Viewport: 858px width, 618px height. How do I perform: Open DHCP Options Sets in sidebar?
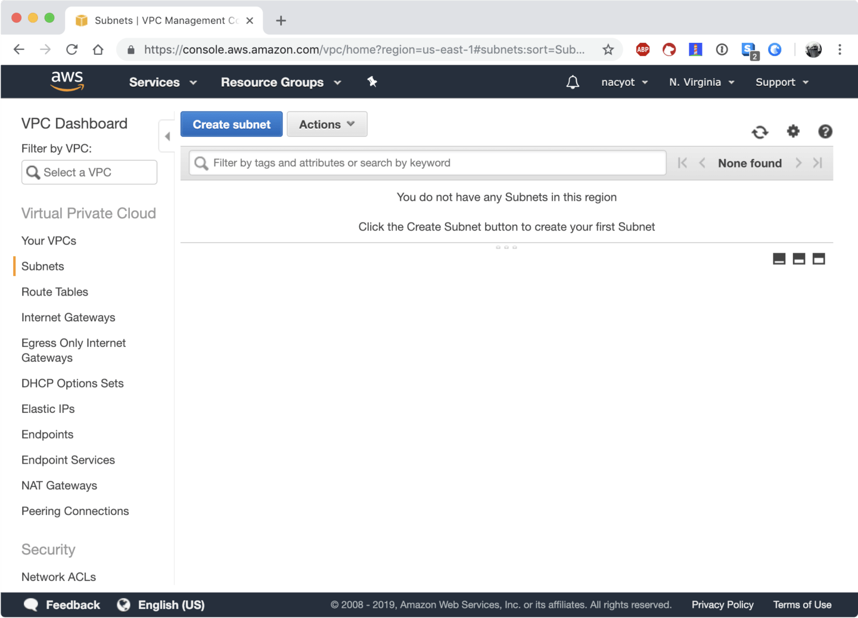[x=73, y=384]
